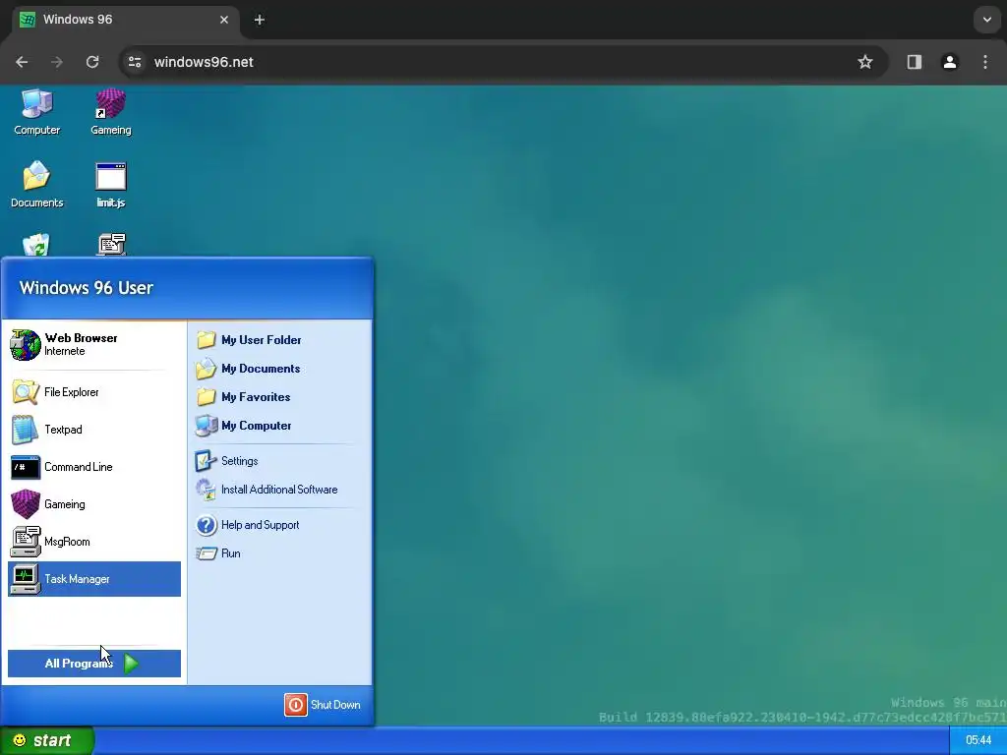Open My User Folder
The height and width of the screenshot is (755, 1007).
(279, 339)
